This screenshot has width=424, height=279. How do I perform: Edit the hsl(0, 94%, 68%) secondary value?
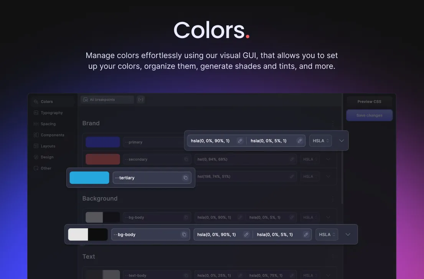(x=292, y=159)
